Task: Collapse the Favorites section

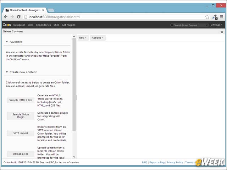Action: 7,42
